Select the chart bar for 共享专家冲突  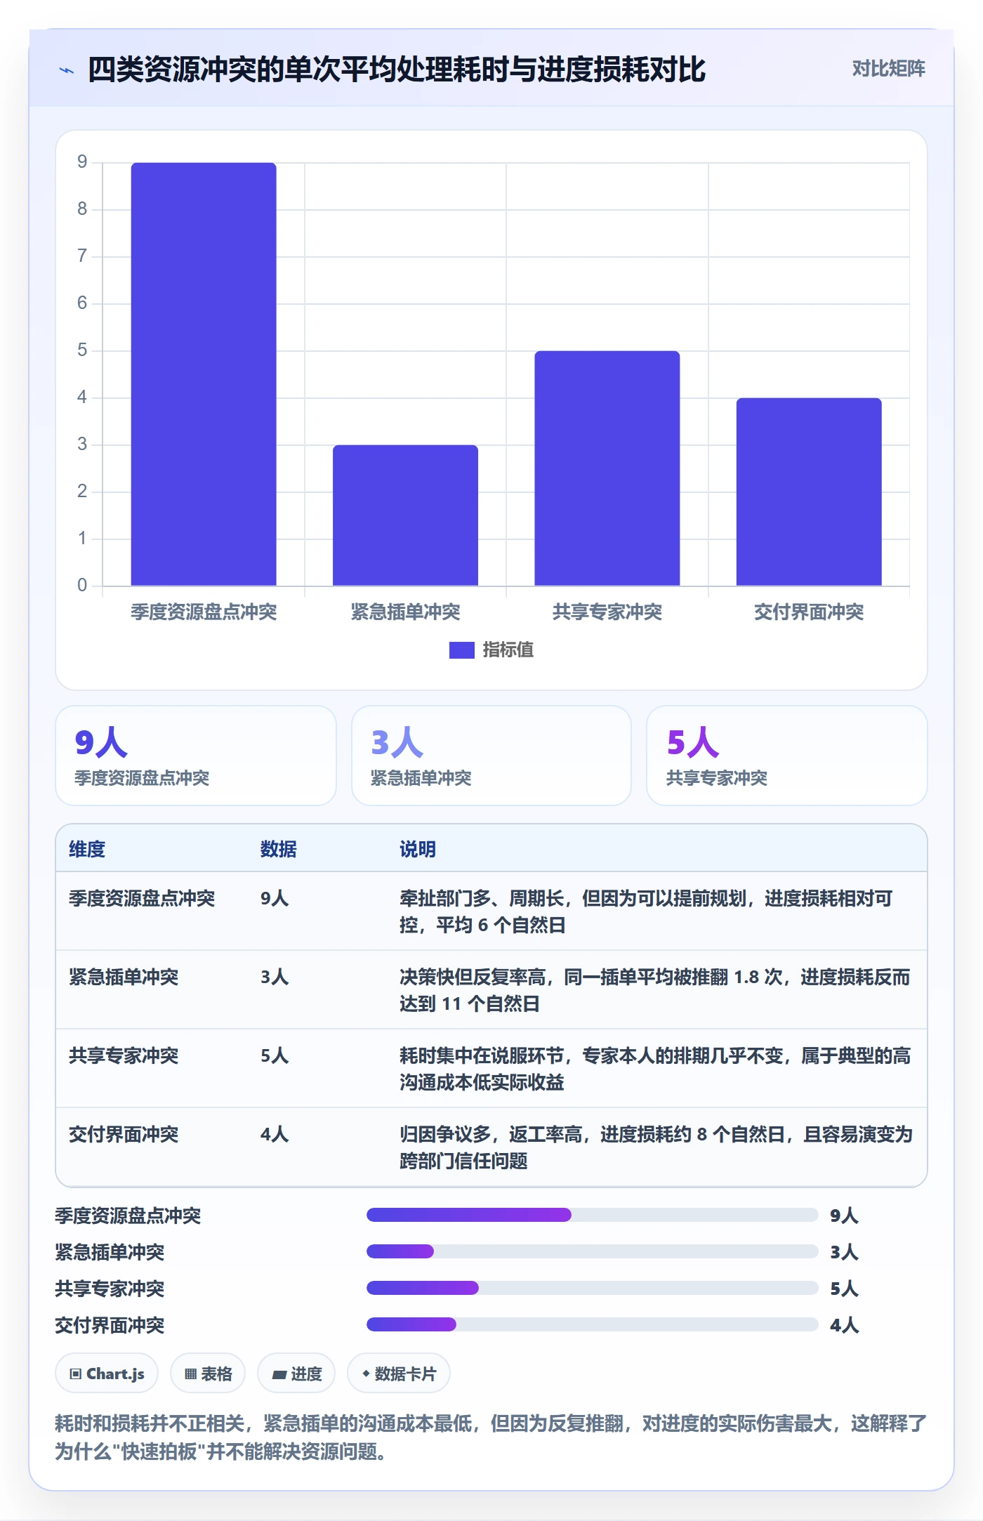point(607,468)
